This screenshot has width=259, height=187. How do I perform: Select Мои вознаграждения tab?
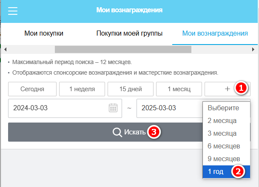(x=215, y=33)
